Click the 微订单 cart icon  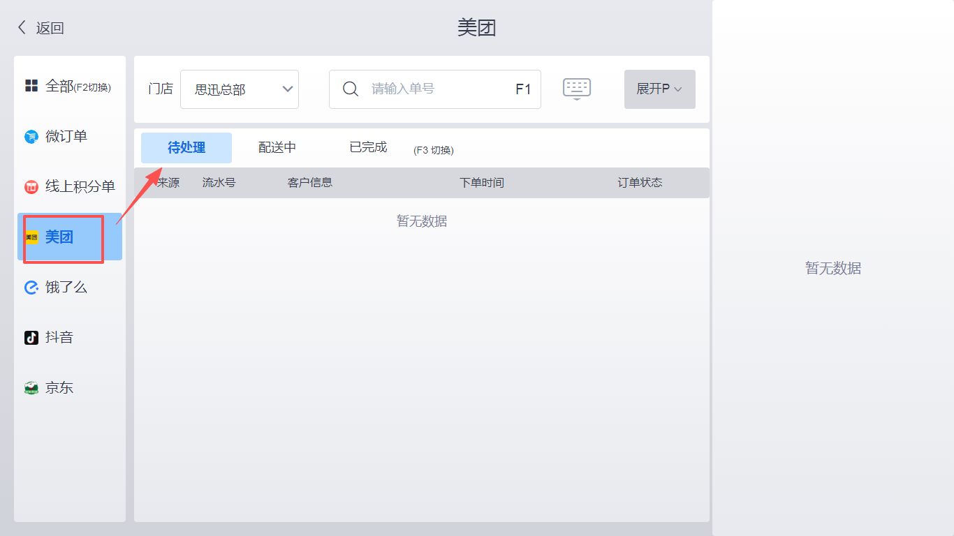coord(31,137)
